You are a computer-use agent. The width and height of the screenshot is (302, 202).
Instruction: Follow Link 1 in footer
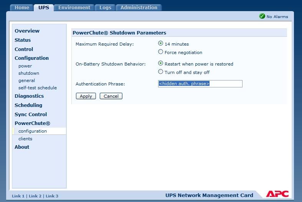tap(18, 196)
